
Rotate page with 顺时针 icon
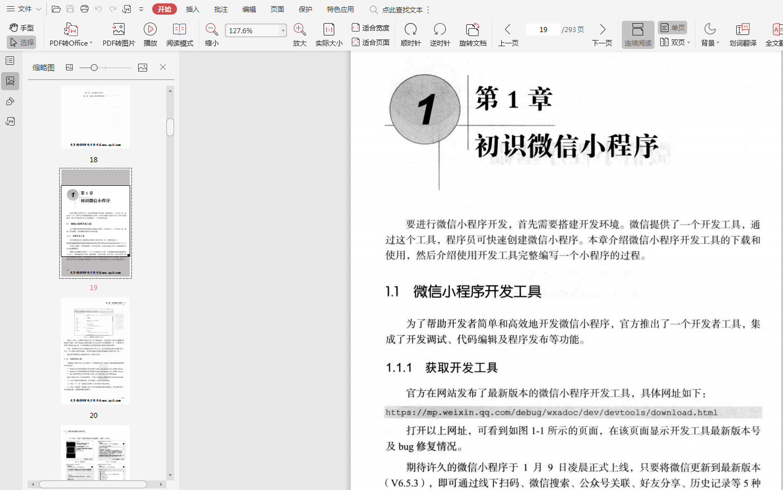coord(410,30)
